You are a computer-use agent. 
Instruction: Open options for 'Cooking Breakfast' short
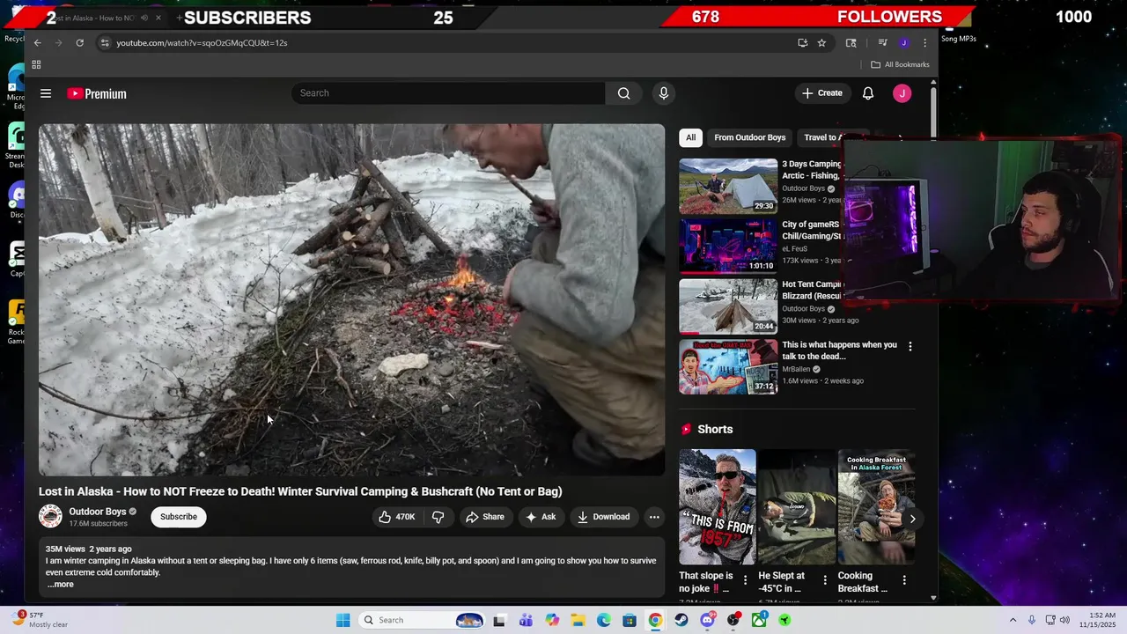[x=904, y=579]
